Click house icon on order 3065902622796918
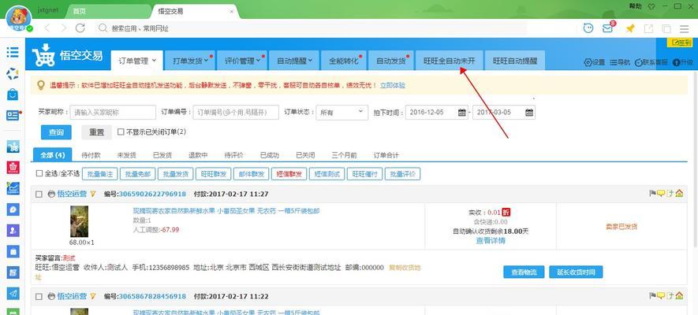Viewport: 698px width, 315px height. point(679,193)
